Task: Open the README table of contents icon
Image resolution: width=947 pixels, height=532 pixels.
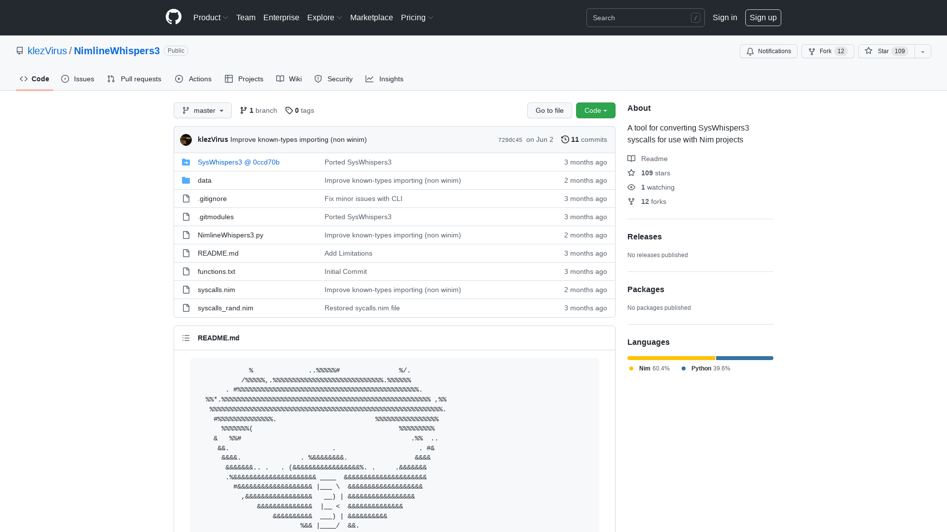Action: [x=186, y=338]
